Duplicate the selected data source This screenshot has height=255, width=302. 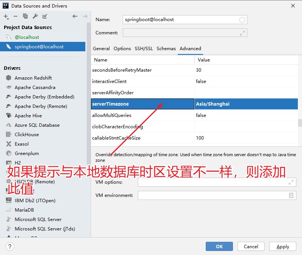25,16
